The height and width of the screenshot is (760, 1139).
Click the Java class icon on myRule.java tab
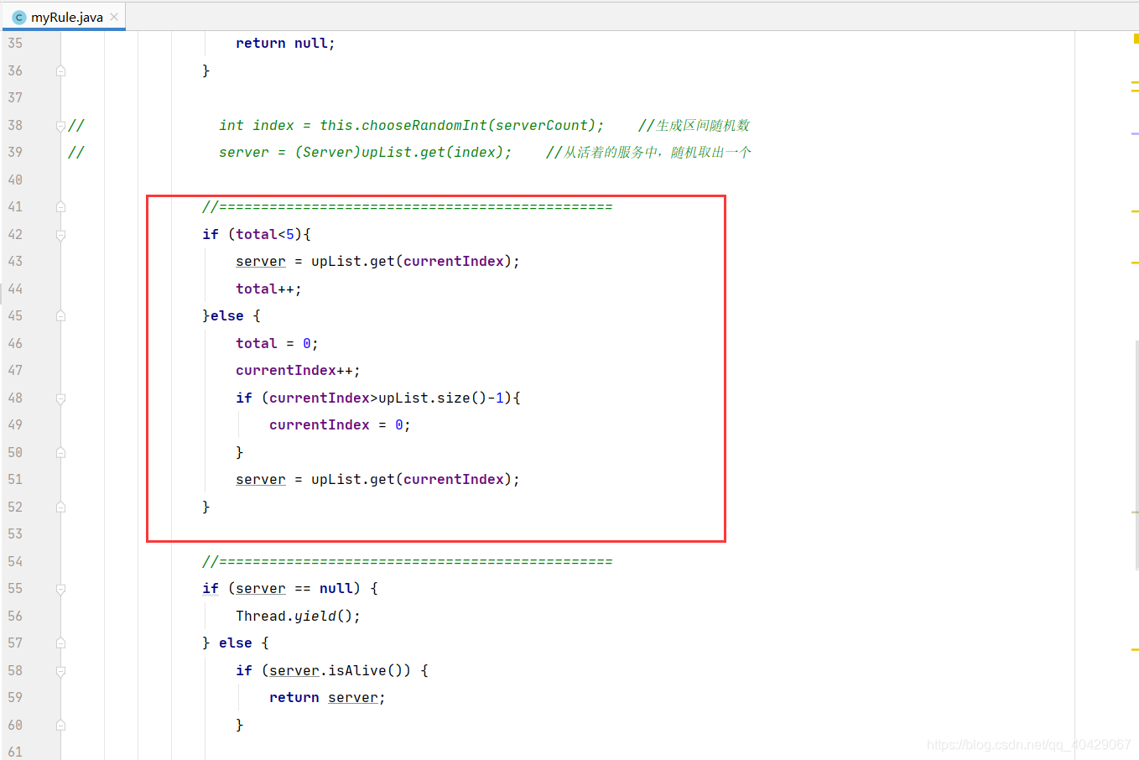point(19,17)
